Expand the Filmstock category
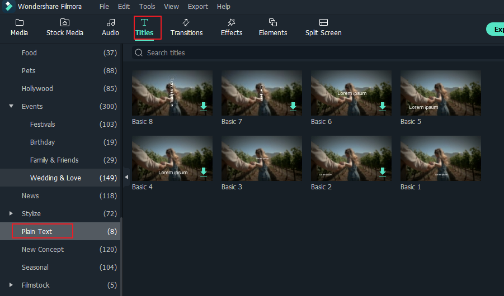Image resolution: width=504 pixels, height=296 pixels. [x=12, y=285]
